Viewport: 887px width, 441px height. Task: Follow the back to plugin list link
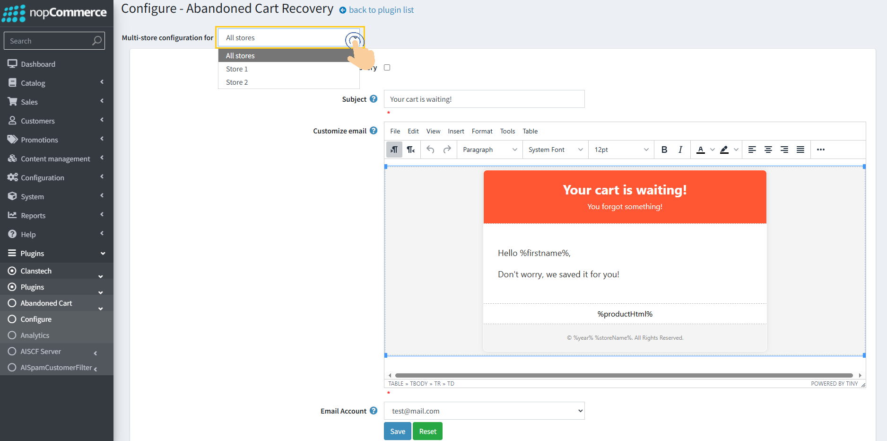pyautogui.click(x=381, y=10)
